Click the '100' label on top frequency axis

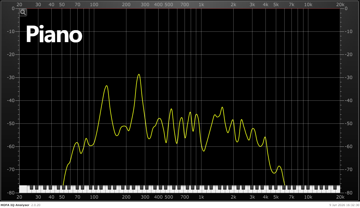click(94, 5)
